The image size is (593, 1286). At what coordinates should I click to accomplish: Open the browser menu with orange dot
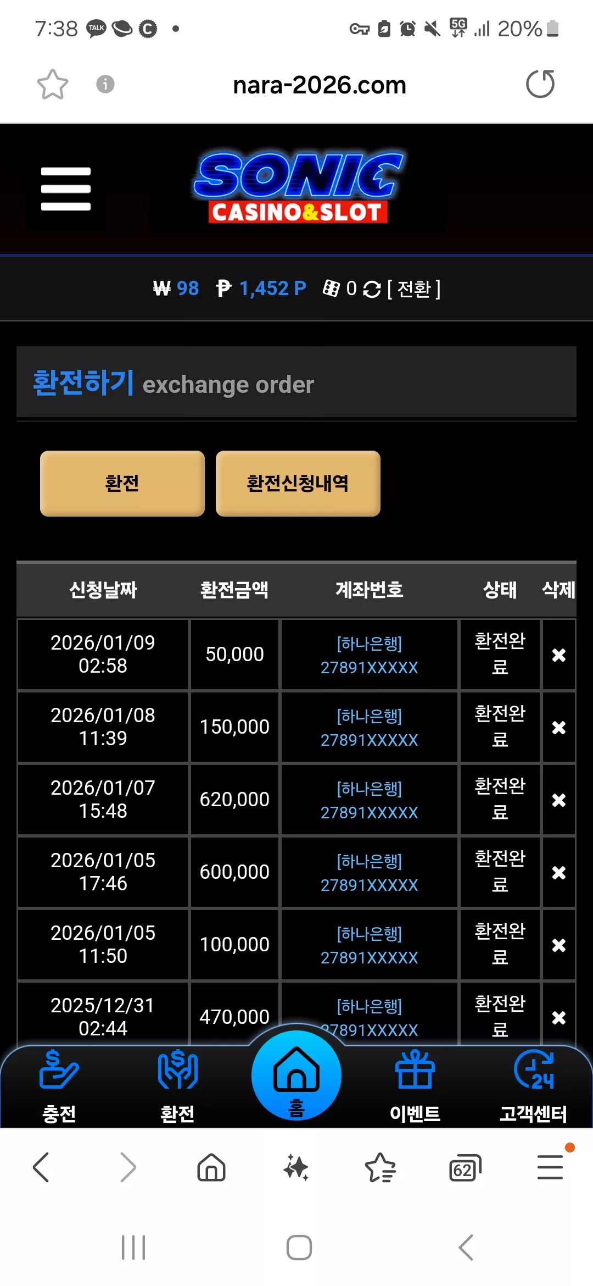pos(551,1167)
